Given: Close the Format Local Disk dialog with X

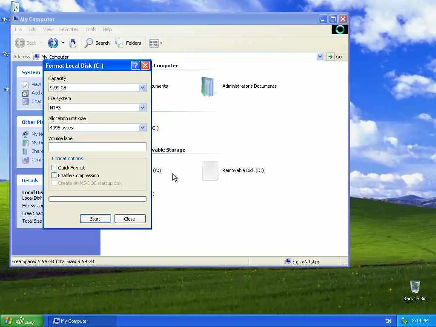Looking at the screenshot, I should [145, 66].
